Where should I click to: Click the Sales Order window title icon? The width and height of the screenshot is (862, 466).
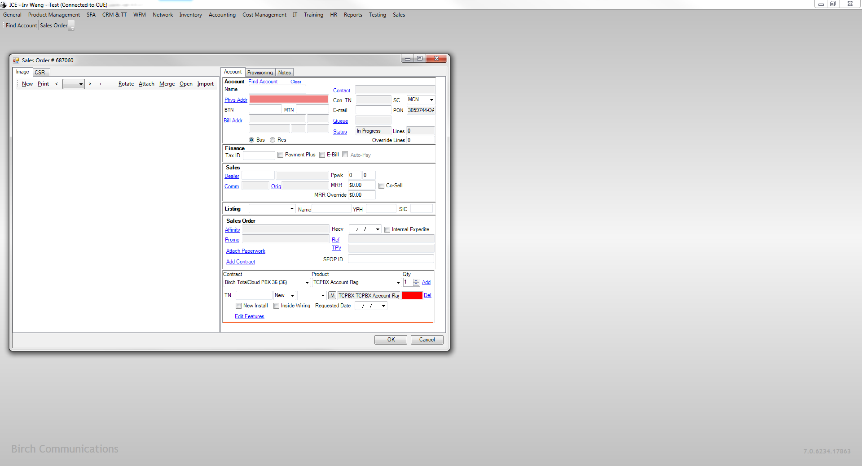[16, 60]
